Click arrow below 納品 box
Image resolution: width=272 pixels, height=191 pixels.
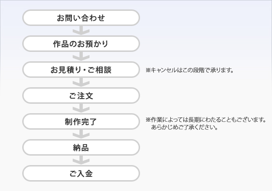click(x=81, y=160)
